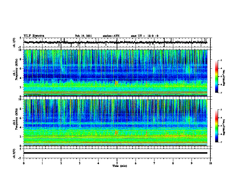Image resolution: width=237 pixels, height=183 pixels.
Task: Click the ch.3 flat black voltage trace
Action: 116,153
